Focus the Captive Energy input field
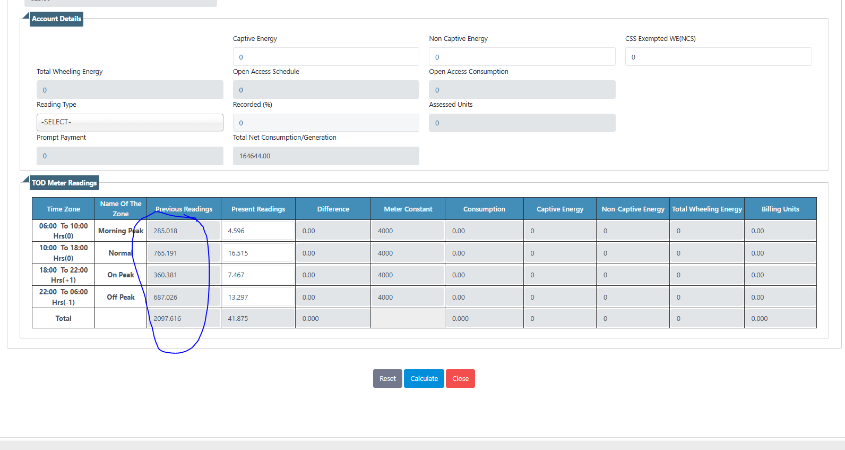This screenshot has width=845, height=450. point(325,57)
